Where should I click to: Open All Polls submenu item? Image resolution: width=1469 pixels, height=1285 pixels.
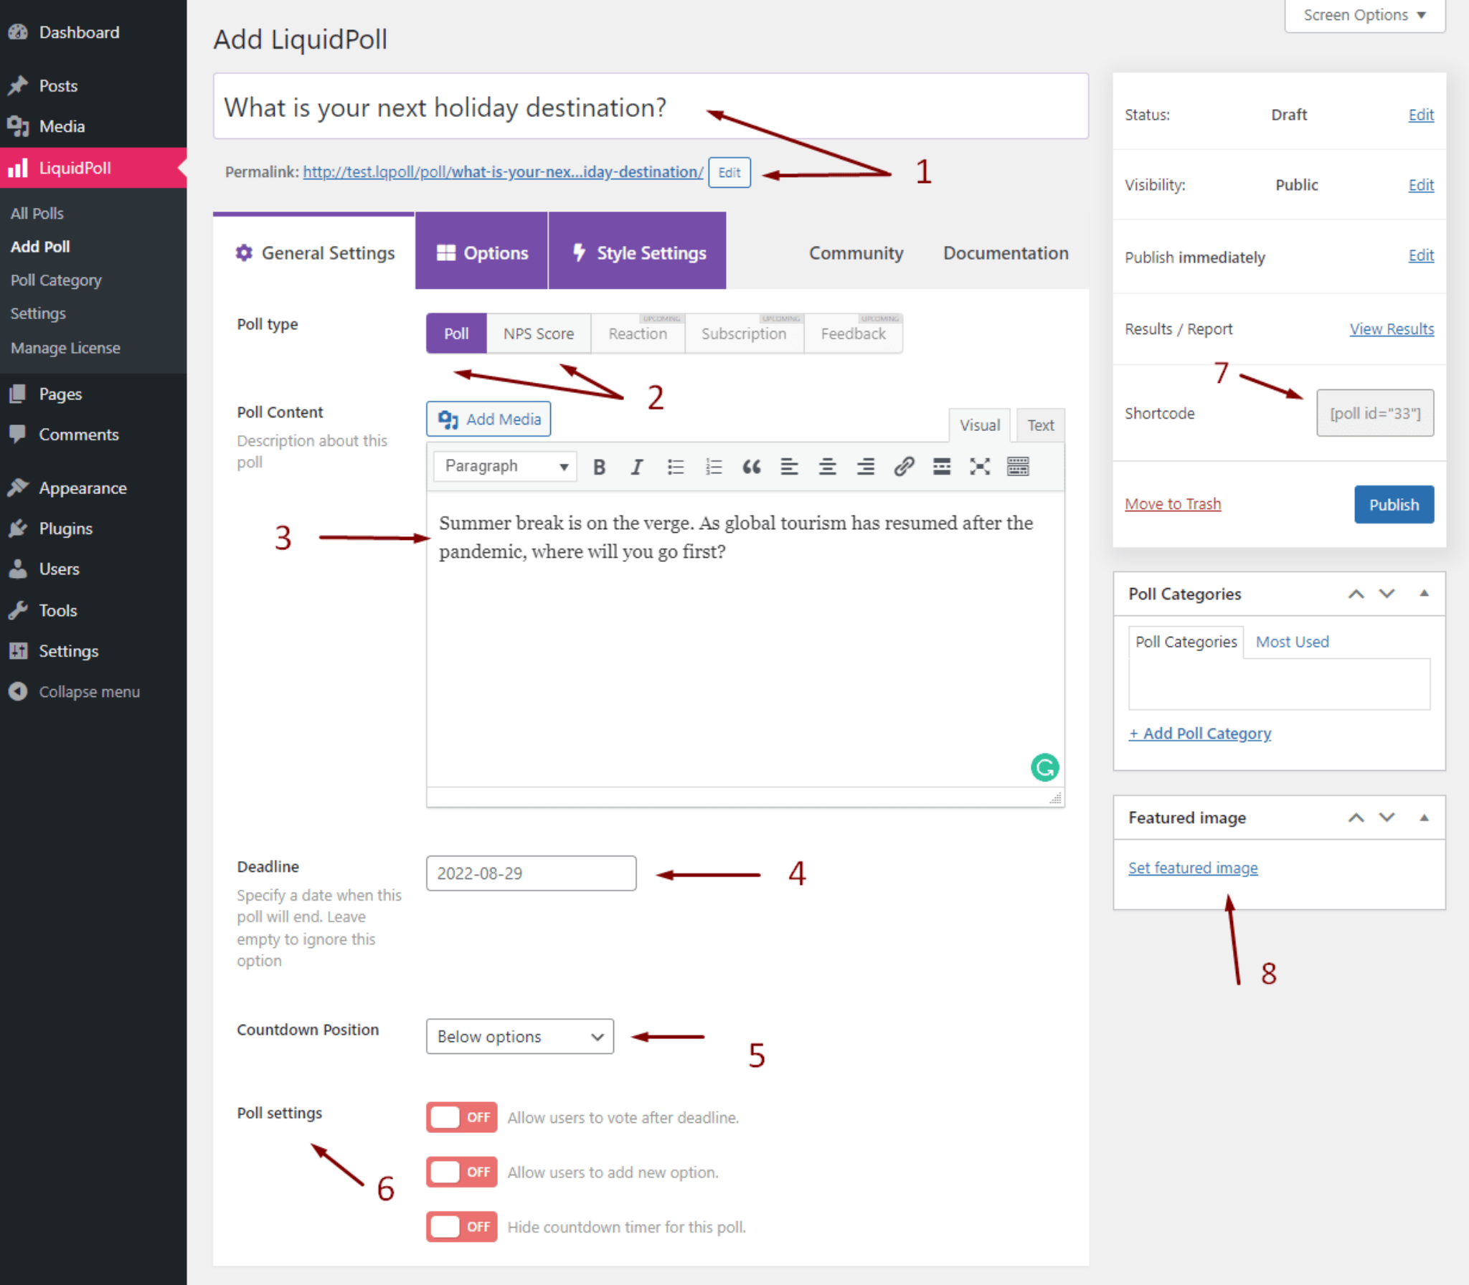click(x=37, y=214)
